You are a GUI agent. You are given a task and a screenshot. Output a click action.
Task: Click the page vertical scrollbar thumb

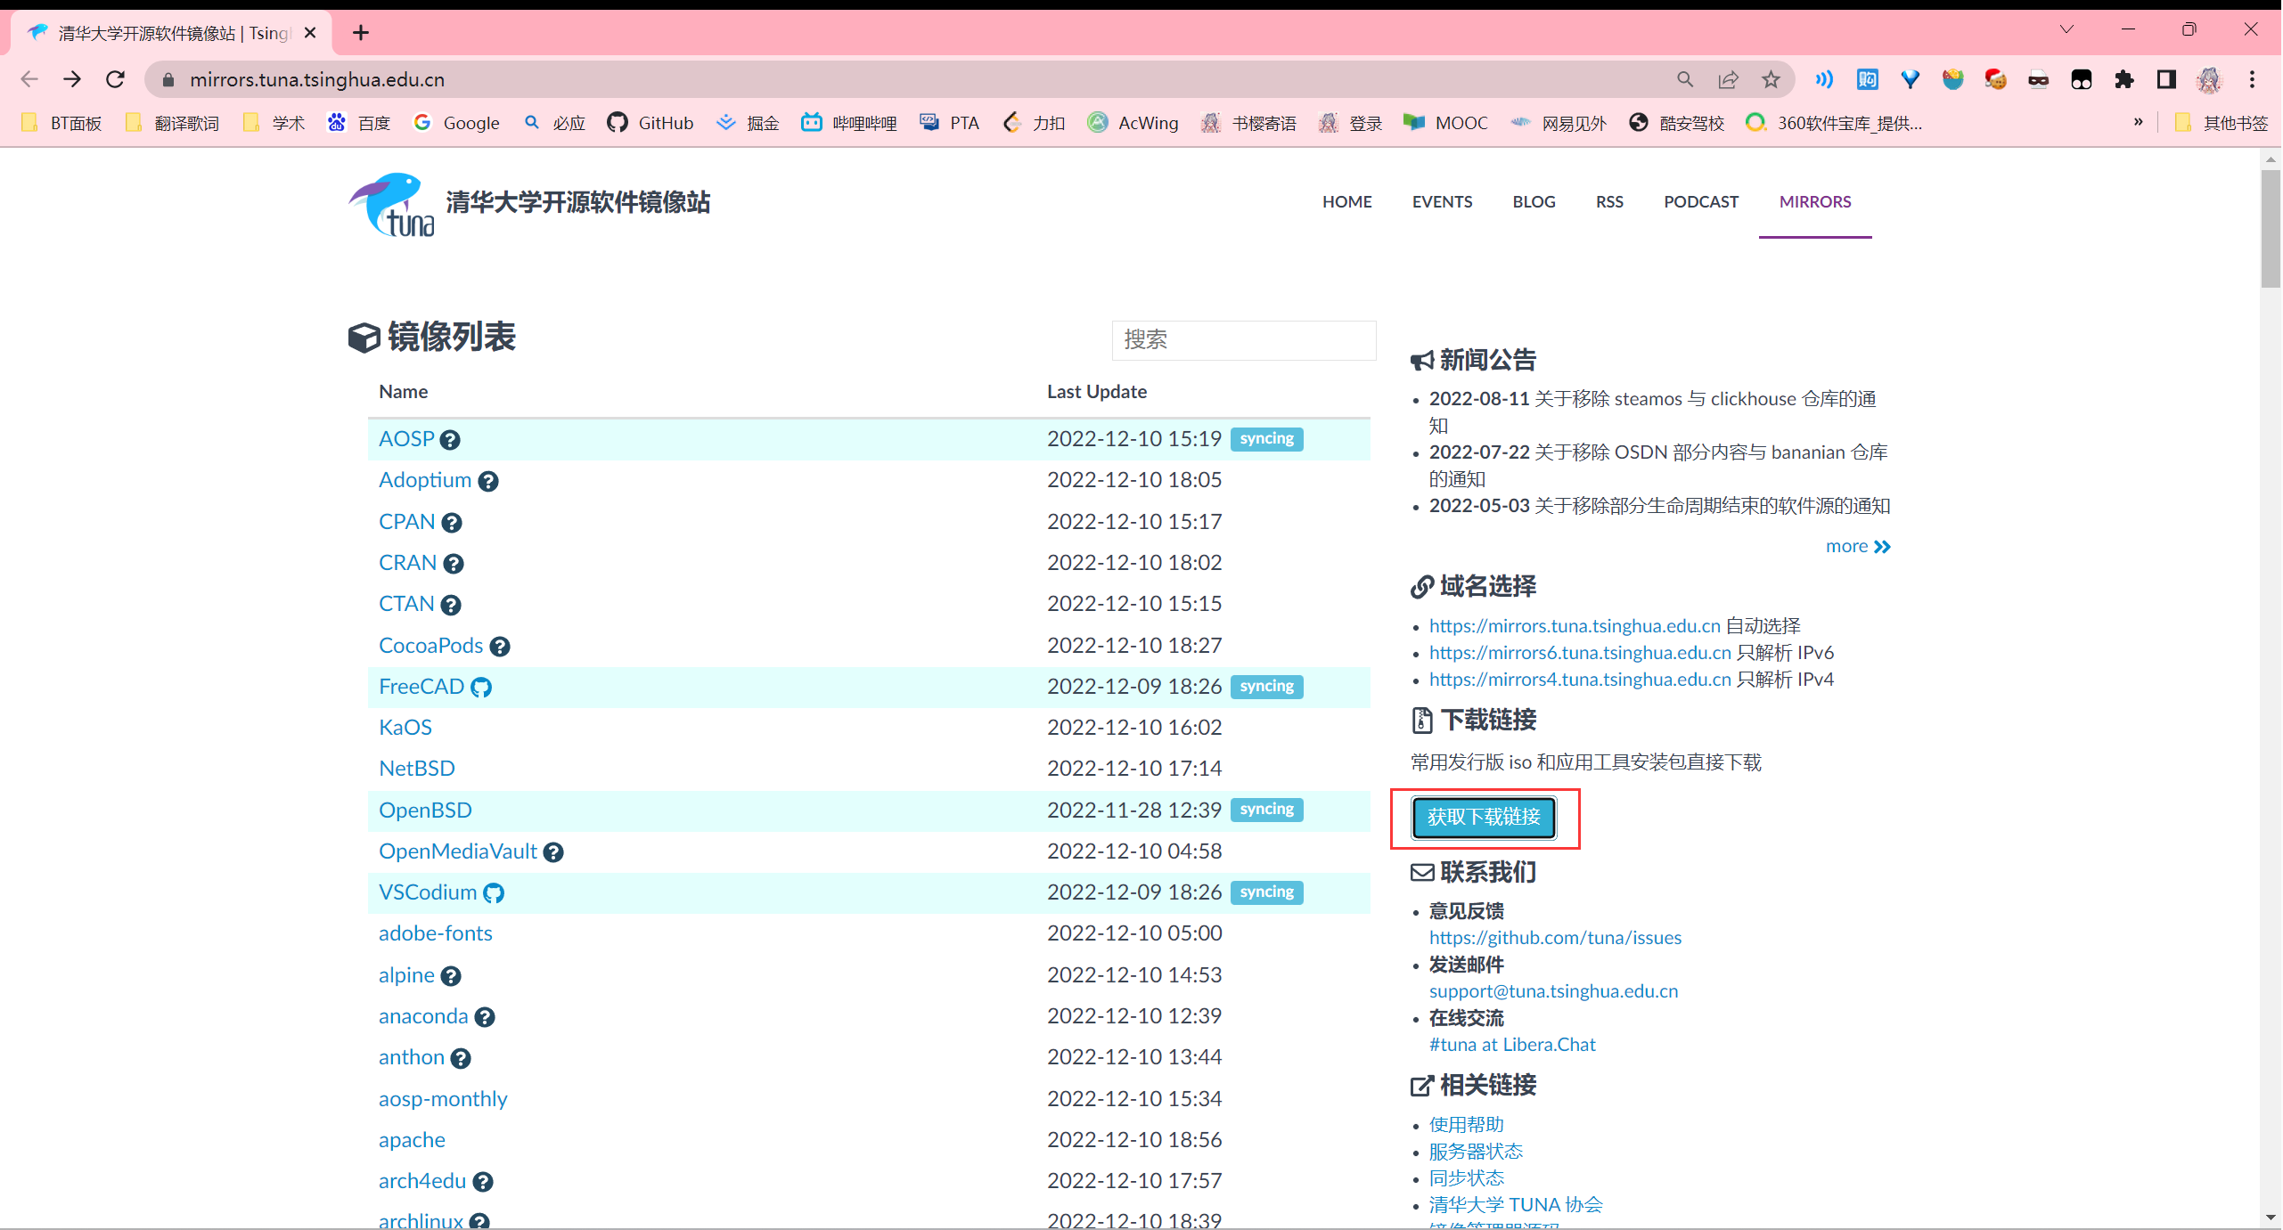[2270, 227]
